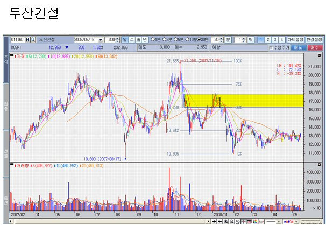Toggle the red crosshair cursor tool
Screen dimensions: 326x225
point(243,221)
